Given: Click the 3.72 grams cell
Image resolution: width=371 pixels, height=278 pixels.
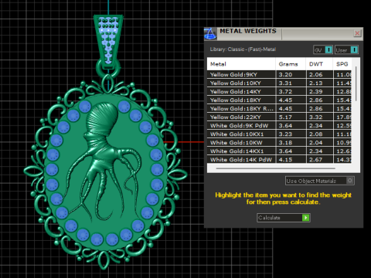Looking at the screenshot, I should point(291,92).
